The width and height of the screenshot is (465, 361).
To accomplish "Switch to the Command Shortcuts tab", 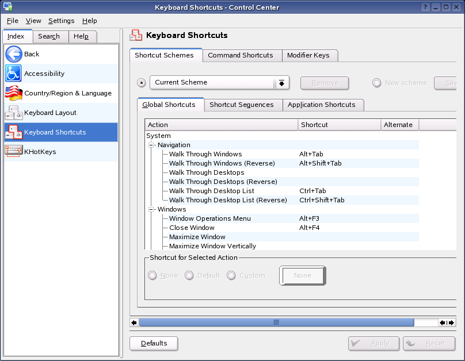I will point(241,55).
